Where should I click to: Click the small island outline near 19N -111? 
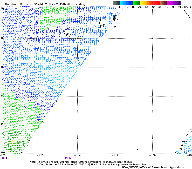(115, 27)
